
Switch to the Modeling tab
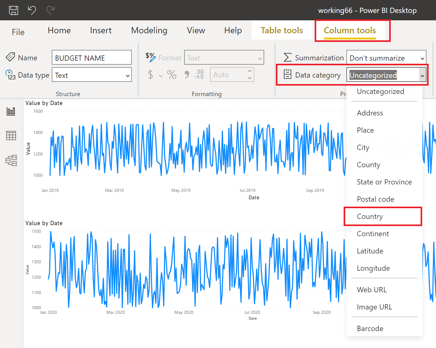click(149, 30)
